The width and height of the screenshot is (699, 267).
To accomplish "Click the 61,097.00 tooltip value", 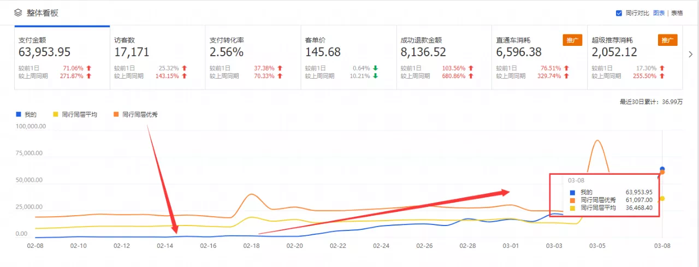I will pyautogui.click(x=638, y=200).
